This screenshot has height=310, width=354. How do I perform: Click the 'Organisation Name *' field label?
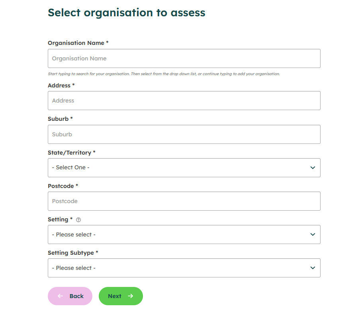pos(78,43)
